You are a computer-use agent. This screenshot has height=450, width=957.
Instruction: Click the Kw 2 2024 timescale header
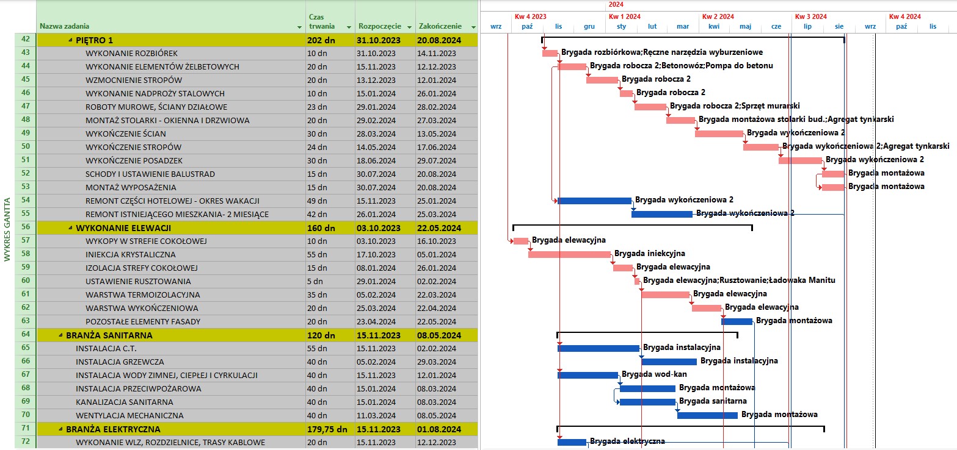[718, 16]
